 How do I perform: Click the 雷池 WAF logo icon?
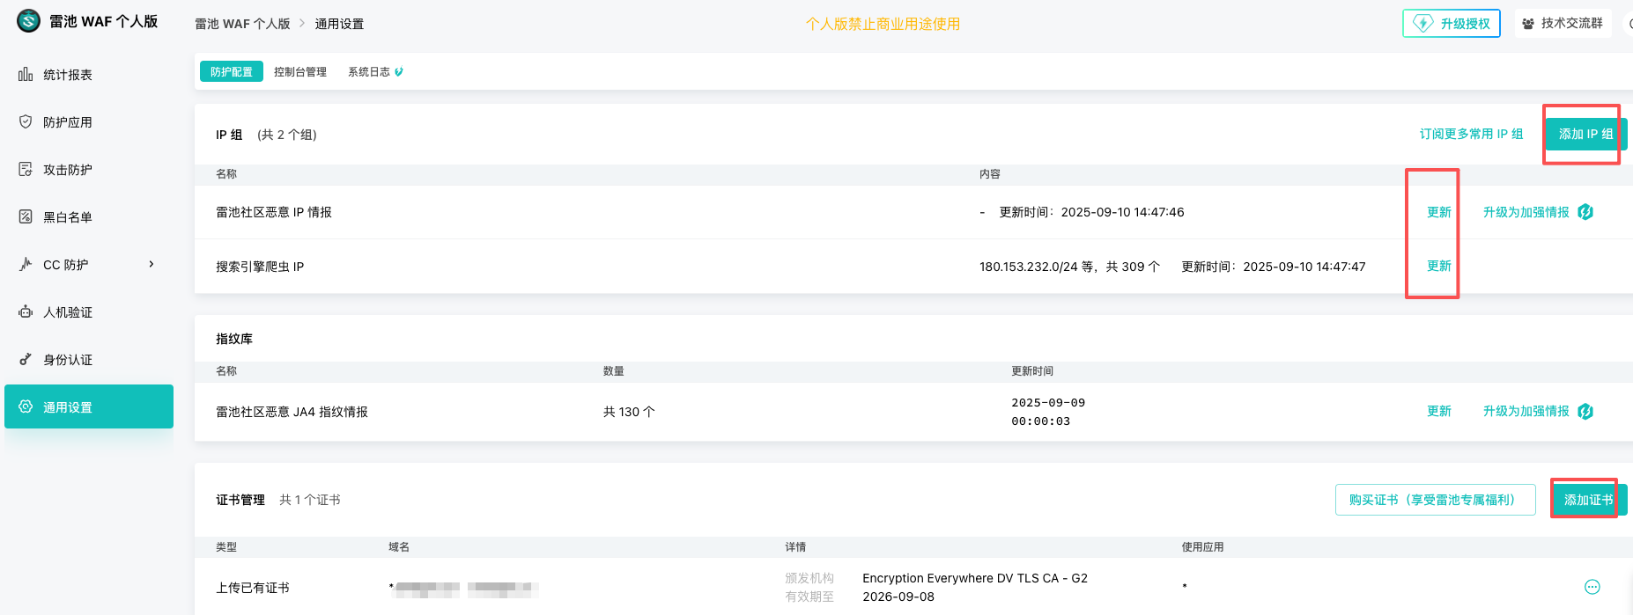(28, 21)
